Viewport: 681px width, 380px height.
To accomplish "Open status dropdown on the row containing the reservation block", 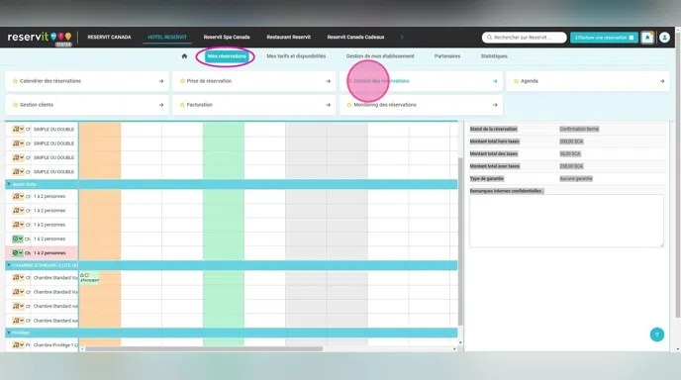I will click(x=18, y=277).
